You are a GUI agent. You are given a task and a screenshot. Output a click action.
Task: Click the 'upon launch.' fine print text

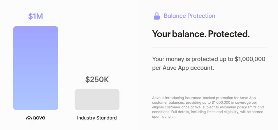[x=163, y=117]
